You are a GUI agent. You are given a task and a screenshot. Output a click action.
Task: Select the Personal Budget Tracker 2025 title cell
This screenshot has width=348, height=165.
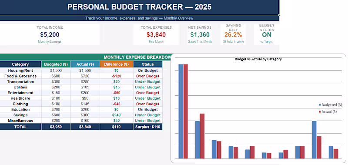(139, 7)
